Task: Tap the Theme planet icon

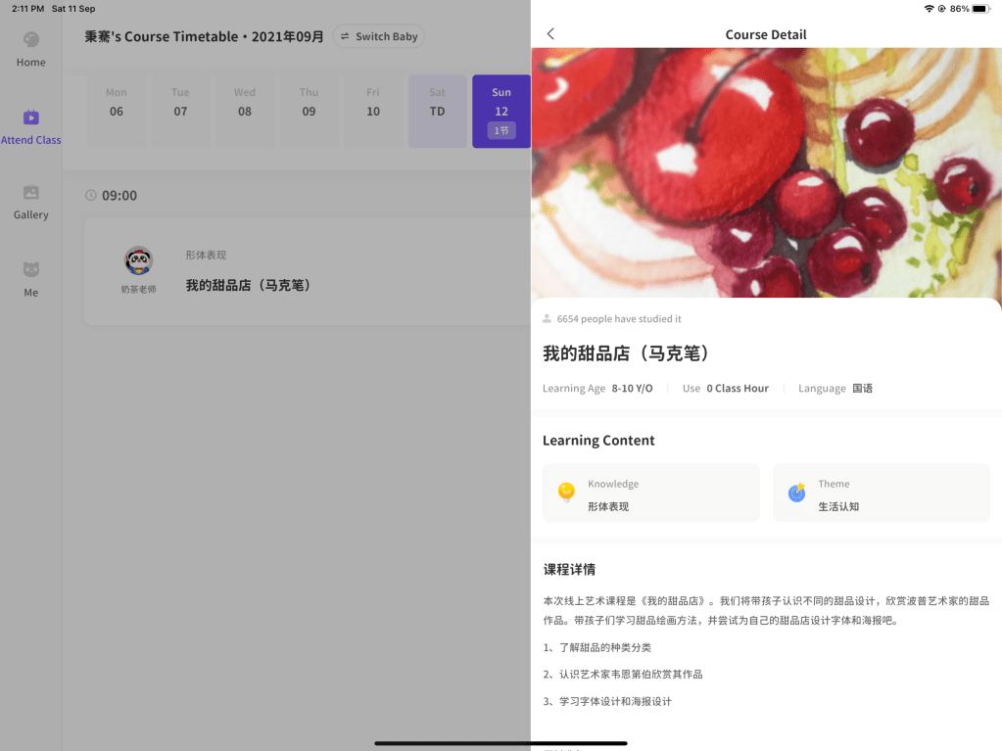Action: pos(797,493)
